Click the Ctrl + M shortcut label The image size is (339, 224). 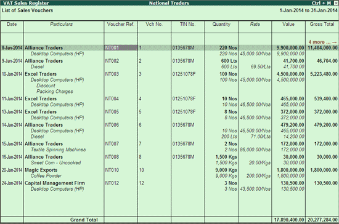tap(321, 3)
